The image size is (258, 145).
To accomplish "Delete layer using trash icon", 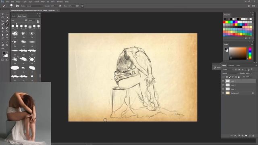I will coord(253,136).
